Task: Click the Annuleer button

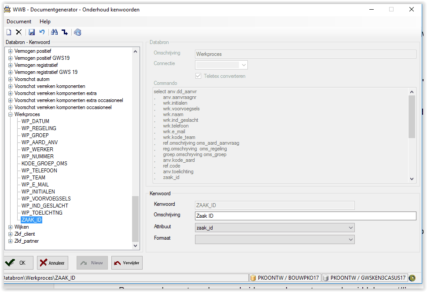Action: (52, 263)
